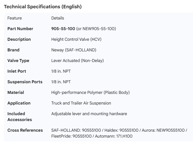193x142 pixels.
Task: Click the Details column header
Action: point(57,18)
